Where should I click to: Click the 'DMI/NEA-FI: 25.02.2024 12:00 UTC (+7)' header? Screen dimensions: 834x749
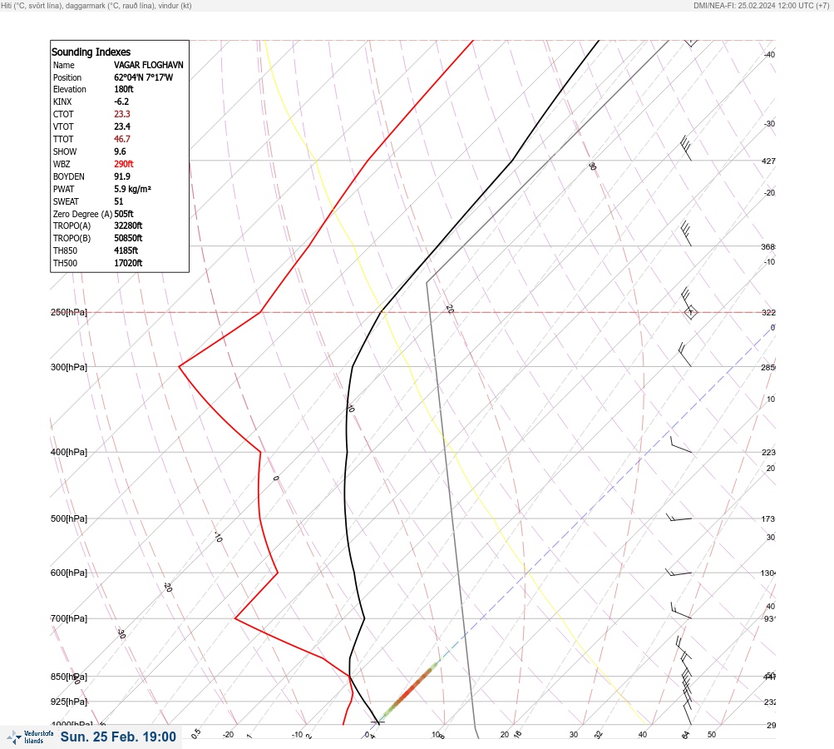tap(761, 5)
